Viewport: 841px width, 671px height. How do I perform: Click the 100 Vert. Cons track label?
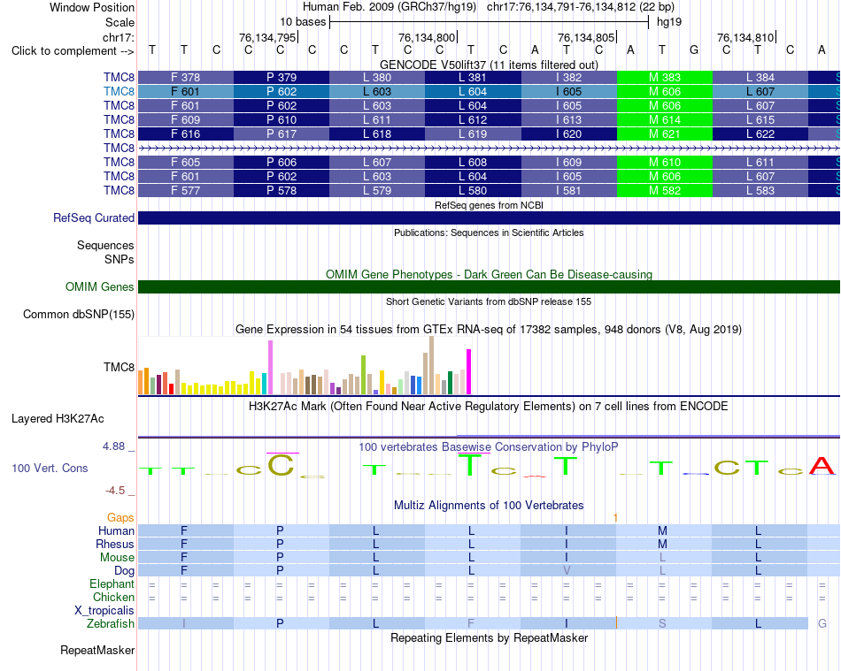(x=50, y=468)
